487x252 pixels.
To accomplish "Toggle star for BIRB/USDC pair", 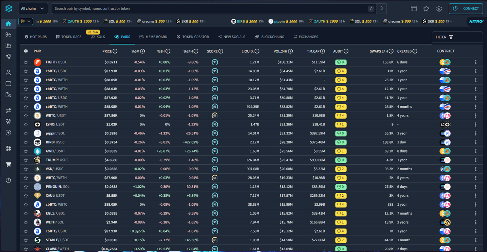I will 26,142.
